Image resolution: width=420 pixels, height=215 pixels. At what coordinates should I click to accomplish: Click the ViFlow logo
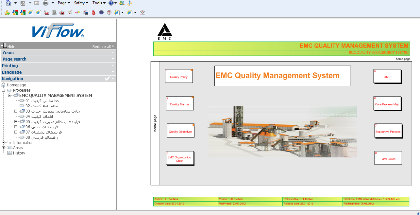[x=58, y=30]
